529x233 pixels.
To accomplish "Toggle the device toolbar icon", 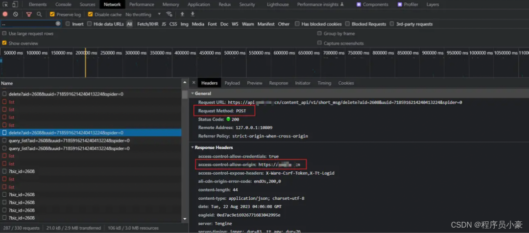I will point(15,4).
